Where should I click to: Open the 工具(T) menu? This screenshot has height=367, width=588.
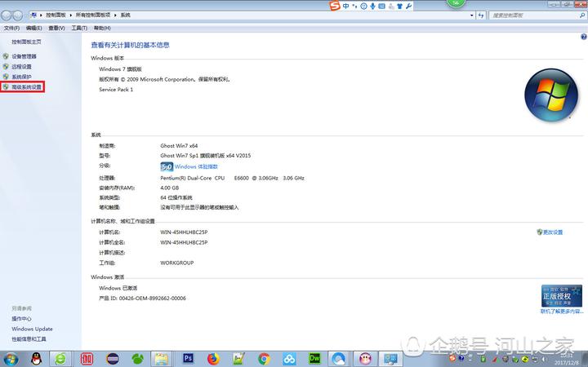[79, 28]
